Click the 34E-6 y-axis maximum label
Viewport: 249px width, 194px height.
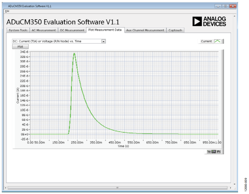pyautogui.click(x=24, y=52)
